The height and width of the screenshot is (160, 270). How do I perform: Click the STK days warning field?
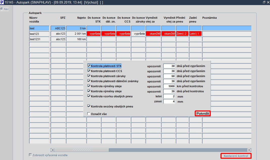[169, 66]
